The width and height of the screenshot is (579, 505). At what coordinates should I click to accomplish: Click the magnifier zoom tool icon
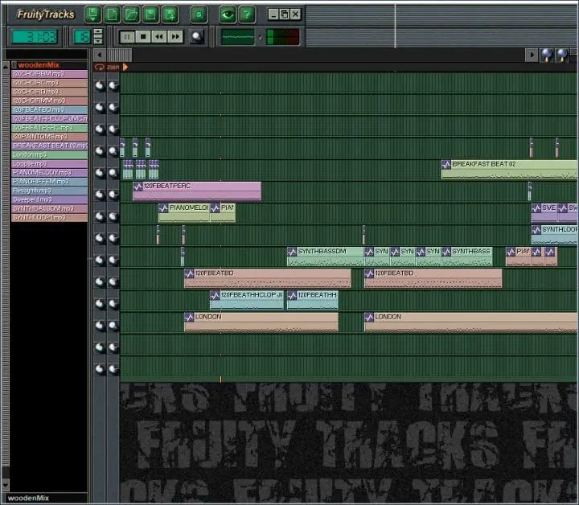click(x=197, y=37)
